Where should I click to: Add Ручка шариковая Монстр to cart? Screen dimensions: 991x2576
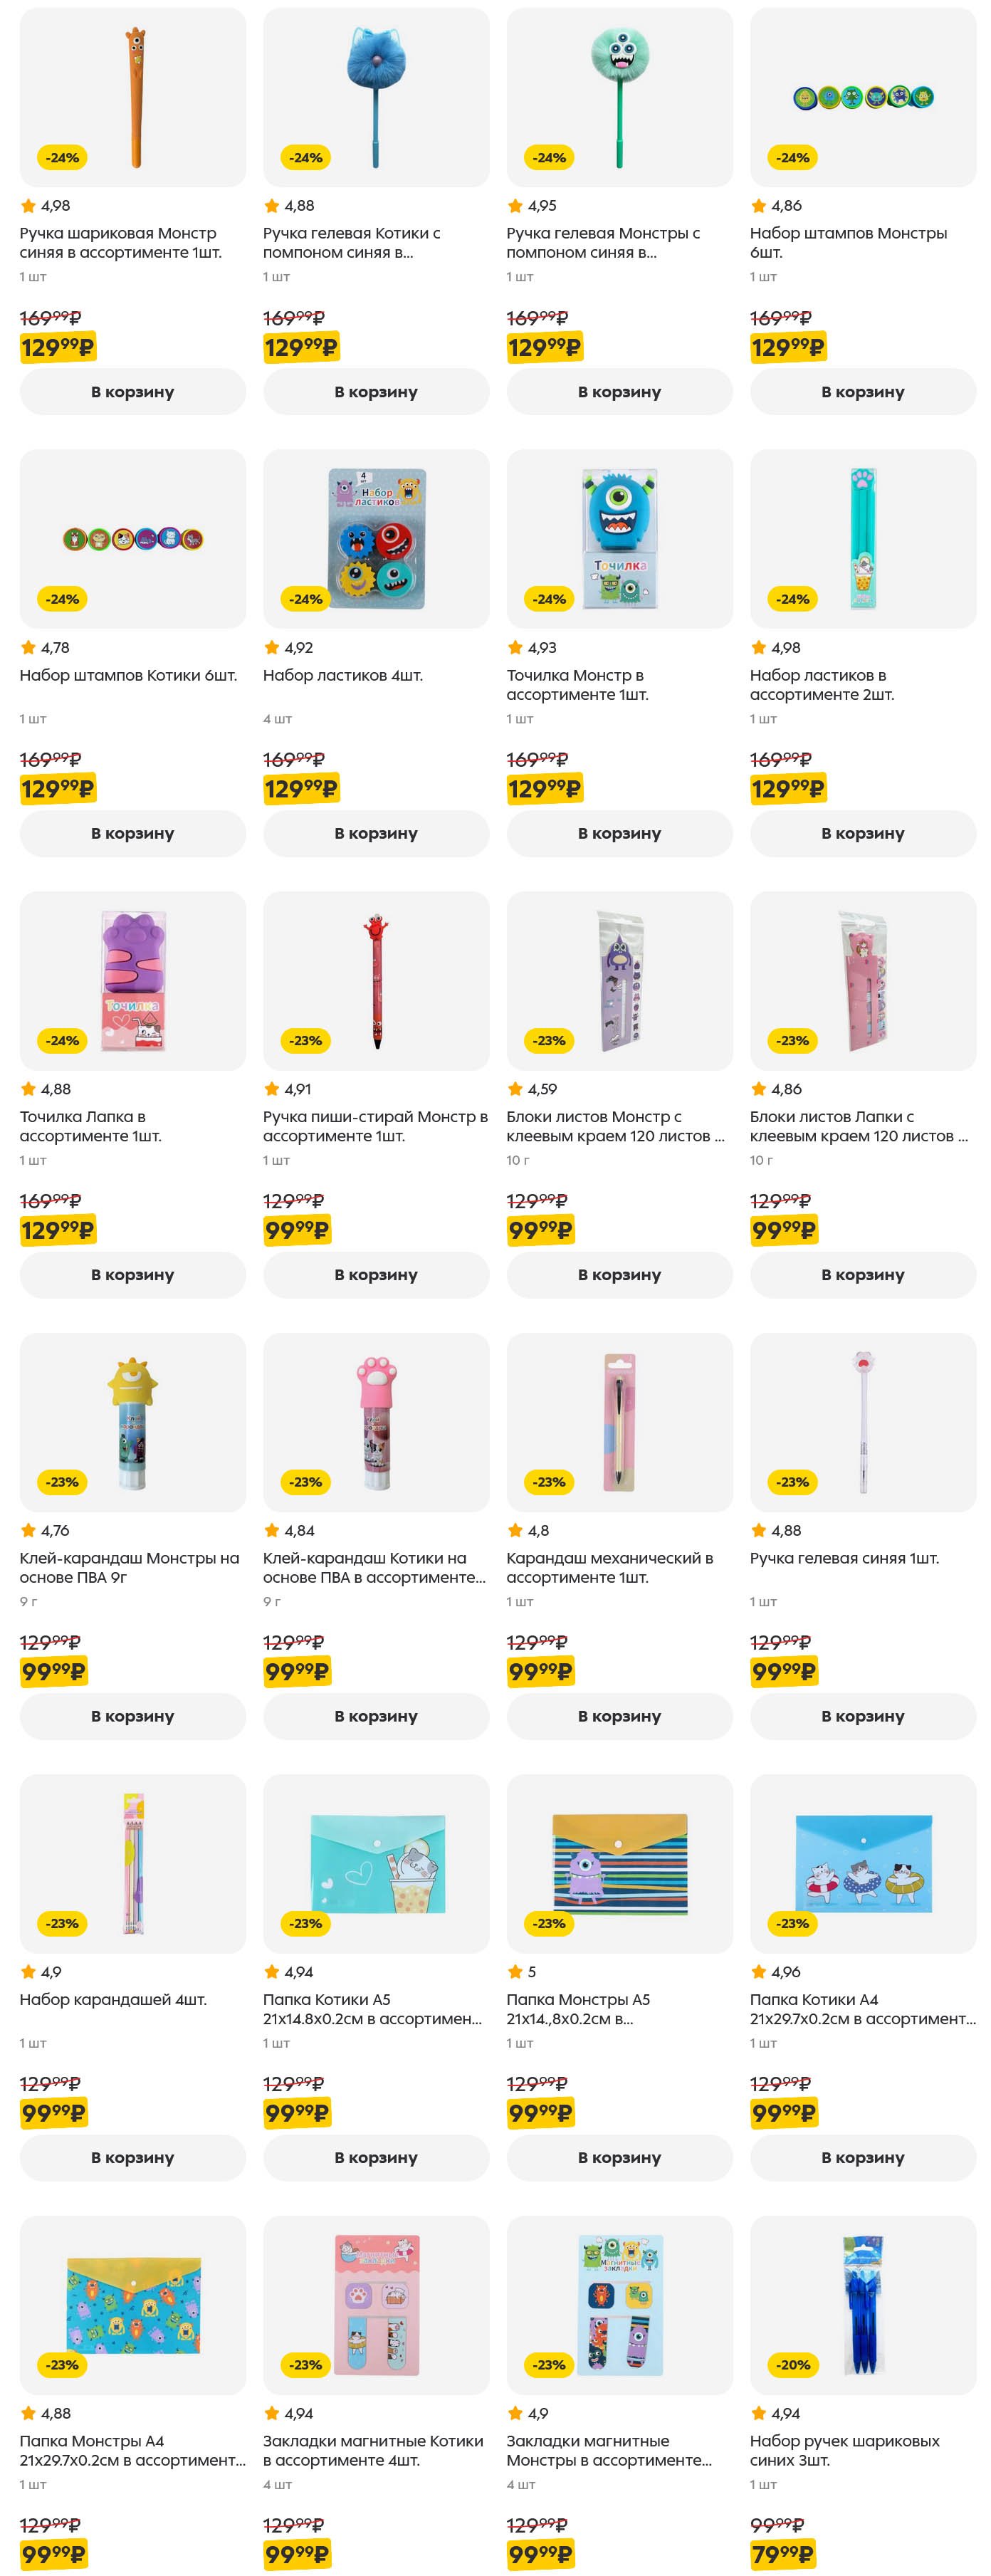pyautogui.click(x=132, y=392)
